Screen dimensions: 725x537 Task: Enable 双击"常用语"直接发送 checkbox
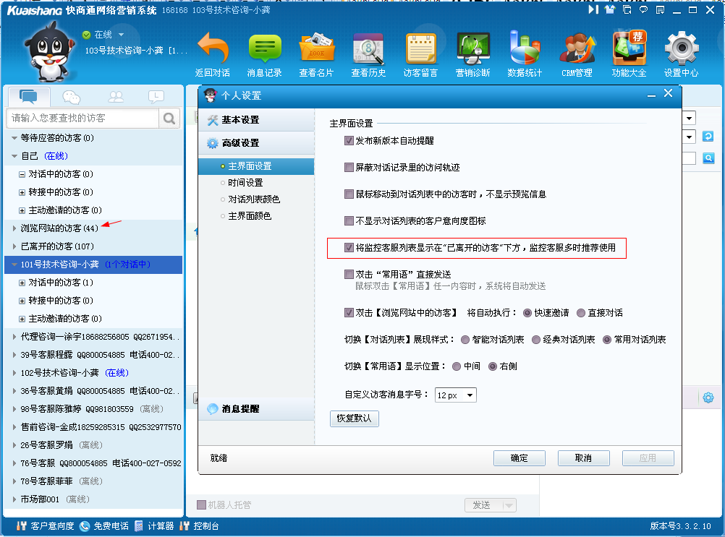(x=349, y=275)
